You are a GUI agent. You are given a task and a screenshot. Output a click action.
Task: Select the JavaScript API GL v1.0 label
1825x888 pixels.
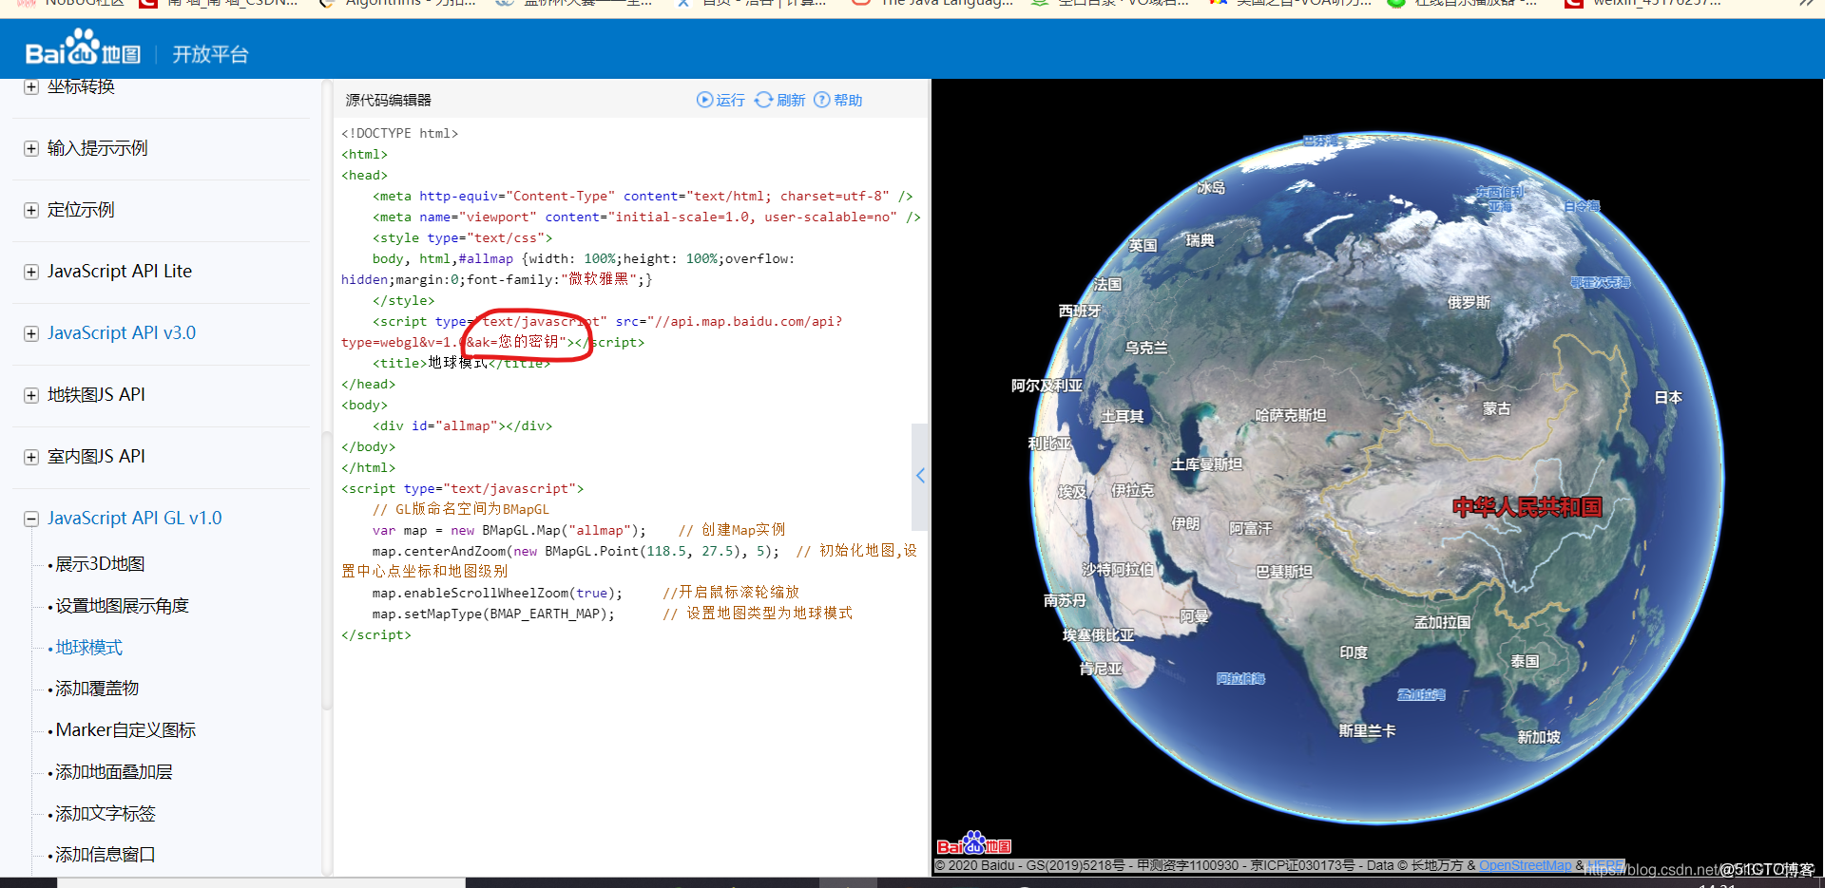(134, 519)
